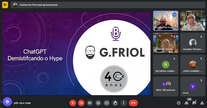Viewport: 207px width, 108px height.
Task: Open the three-dot more options menu
Action: pos(123,103)
